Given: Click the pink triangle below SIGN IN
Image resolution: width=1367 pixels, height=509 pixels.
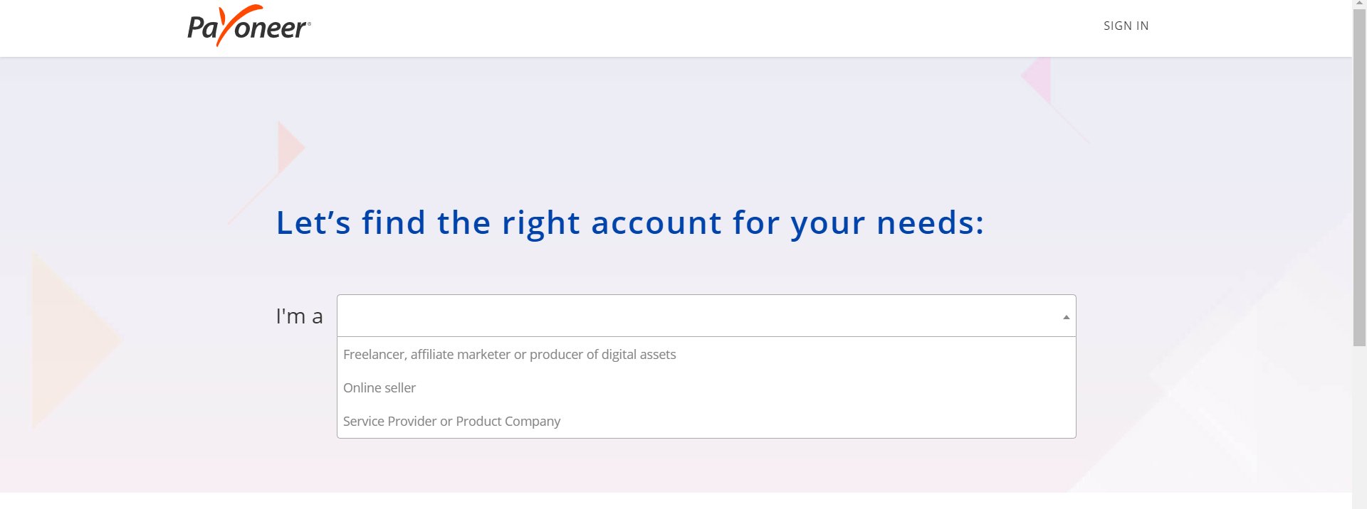Looking at the screenshot, I should (x=1039, y=77).
